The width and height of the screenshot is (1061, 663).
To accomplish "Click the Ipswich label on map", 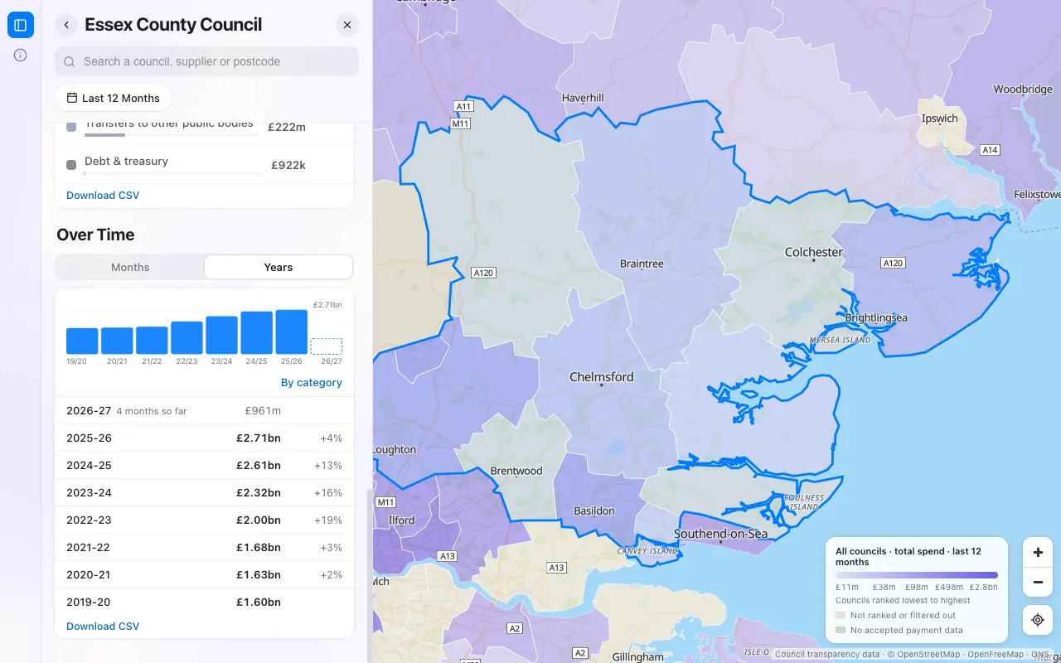I will click(940, 119).
